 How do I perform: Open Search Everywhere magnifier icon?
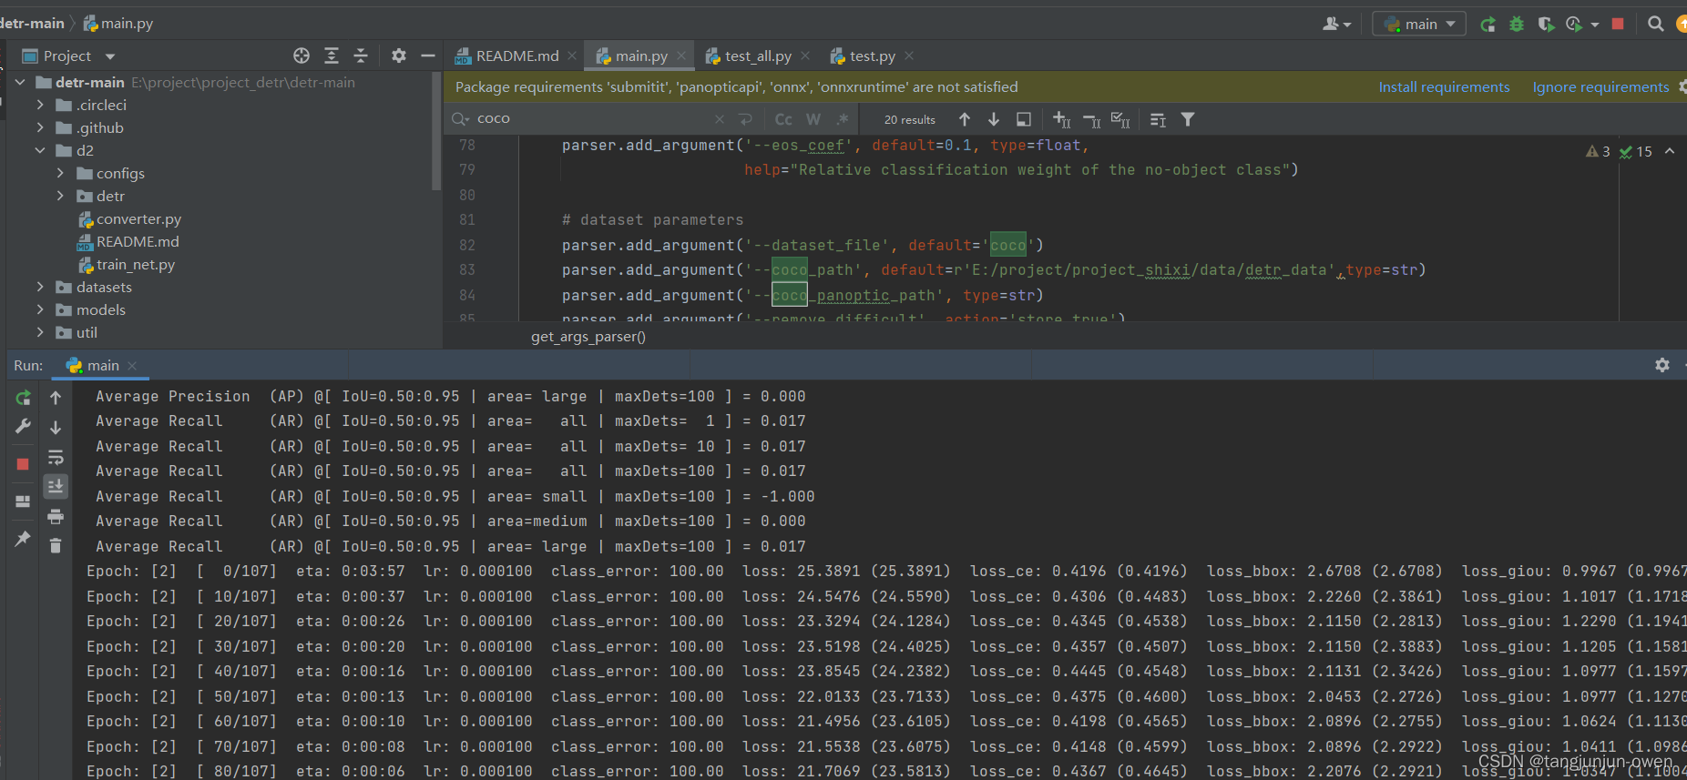(1656, 25)
